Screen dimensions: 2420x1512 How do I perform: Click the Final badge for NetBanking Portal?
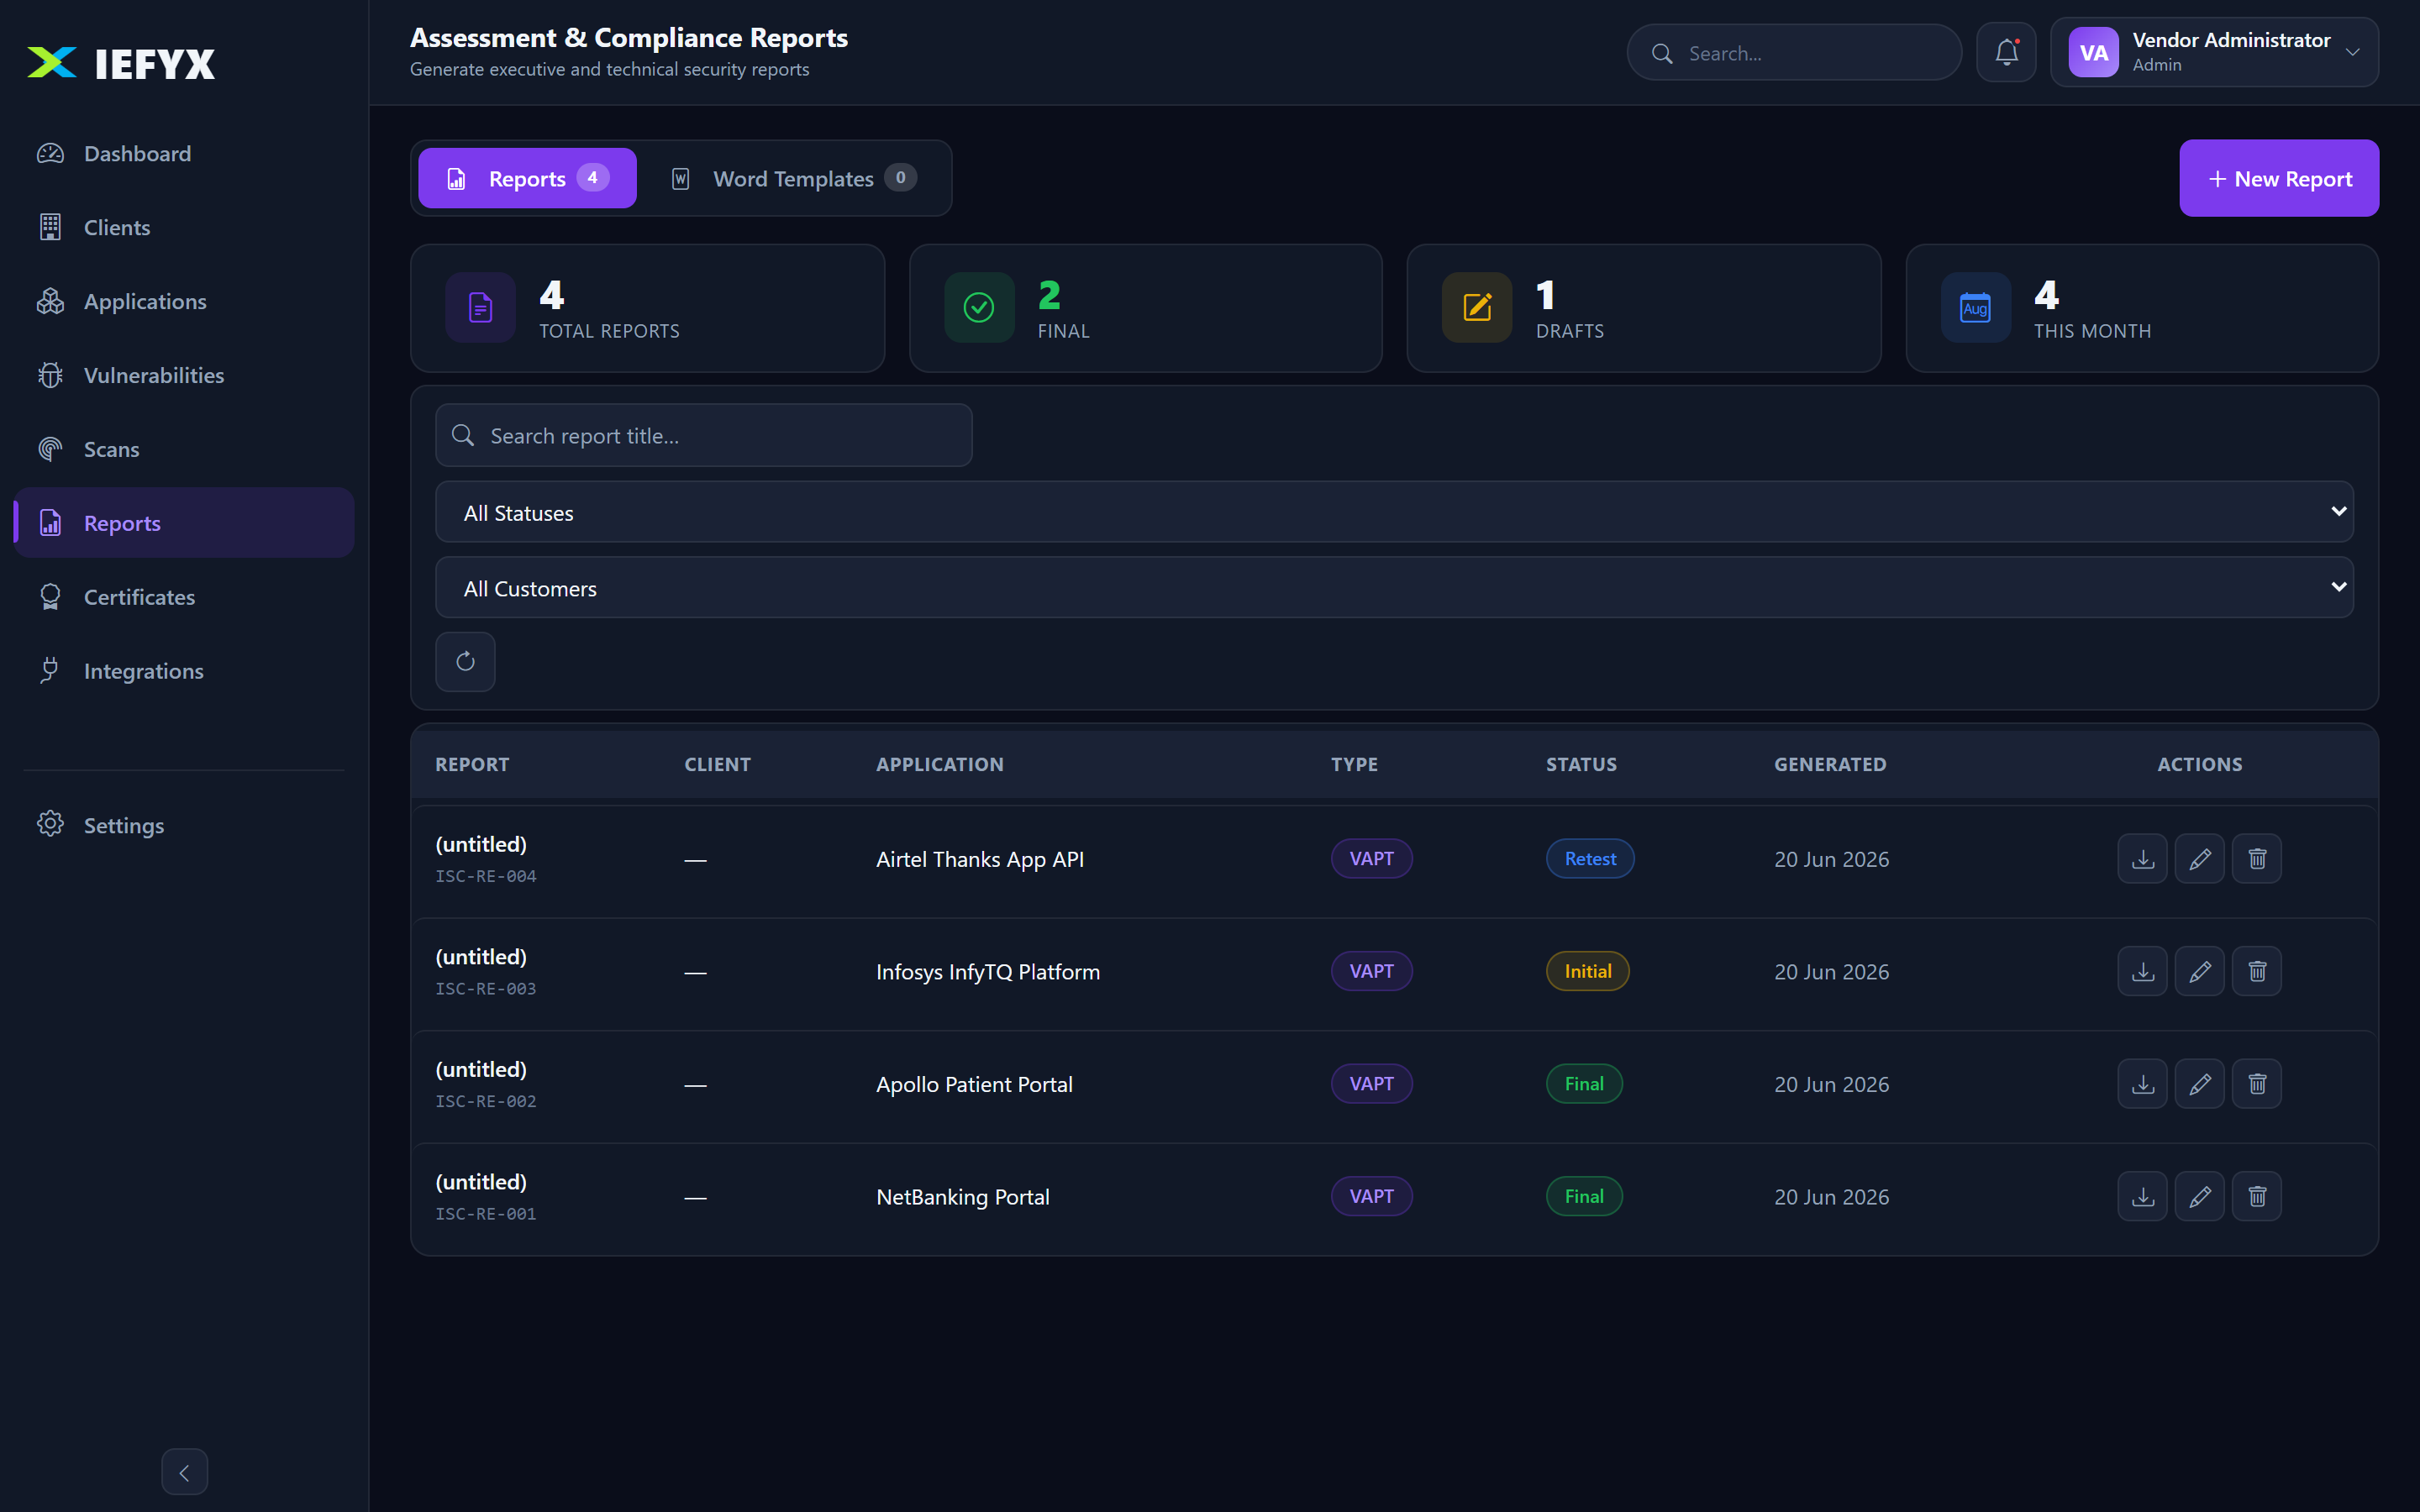click(x=1584, y=1196)
